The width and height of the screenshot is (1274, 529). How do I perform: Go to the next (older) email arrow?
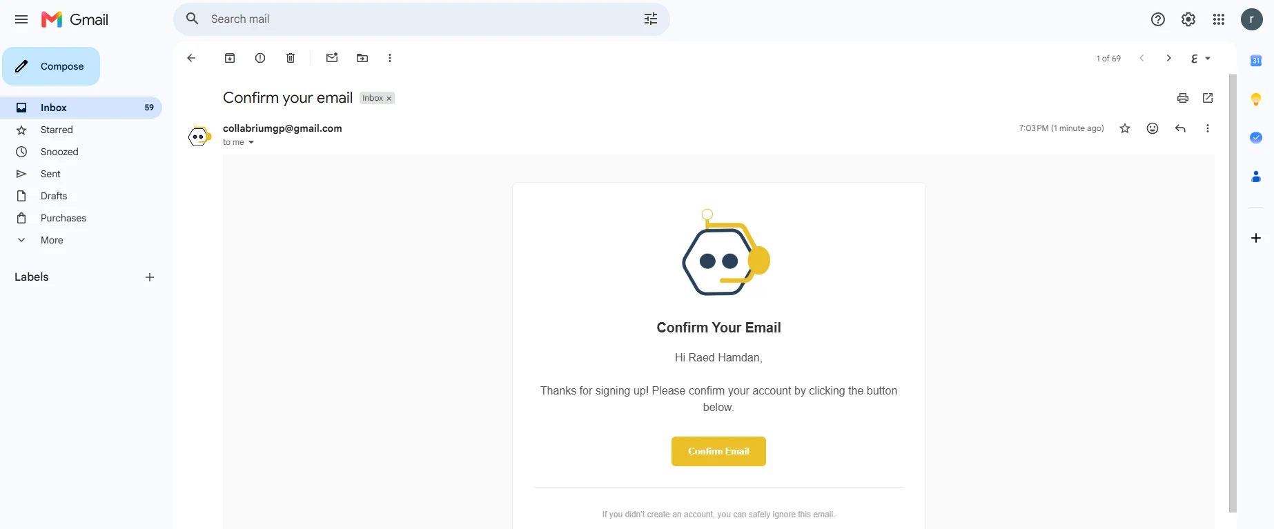click(1168, 58)
